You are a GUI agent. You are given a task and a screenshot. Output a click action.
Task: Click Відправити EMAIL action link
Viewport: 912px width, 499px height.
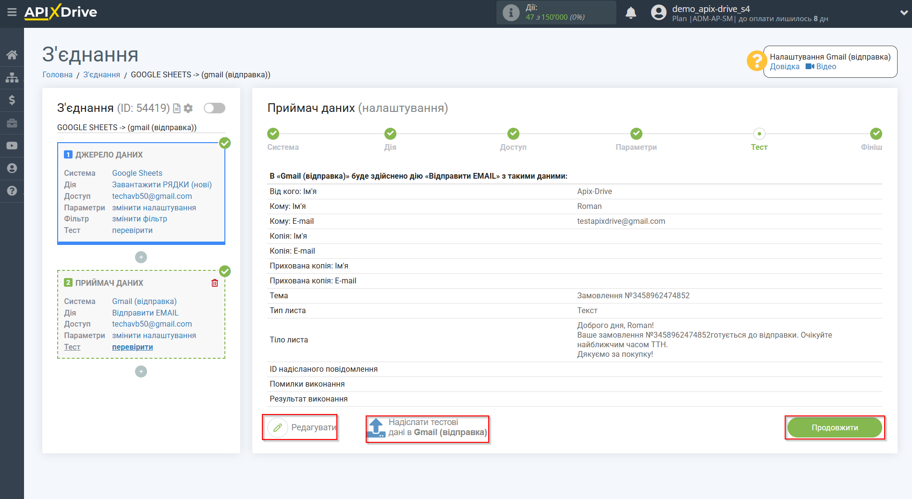point(145,313)
